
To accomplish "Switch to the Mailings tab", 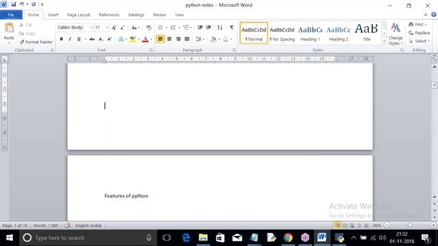I will [136, 15].
